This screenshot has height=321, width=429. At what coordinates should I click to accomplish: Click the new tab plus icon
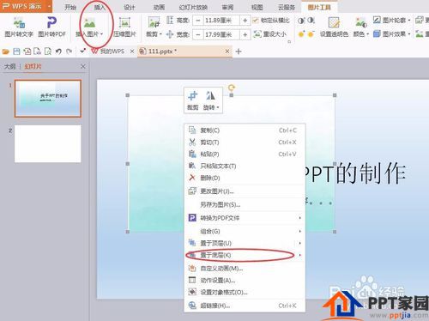(239, 51)
